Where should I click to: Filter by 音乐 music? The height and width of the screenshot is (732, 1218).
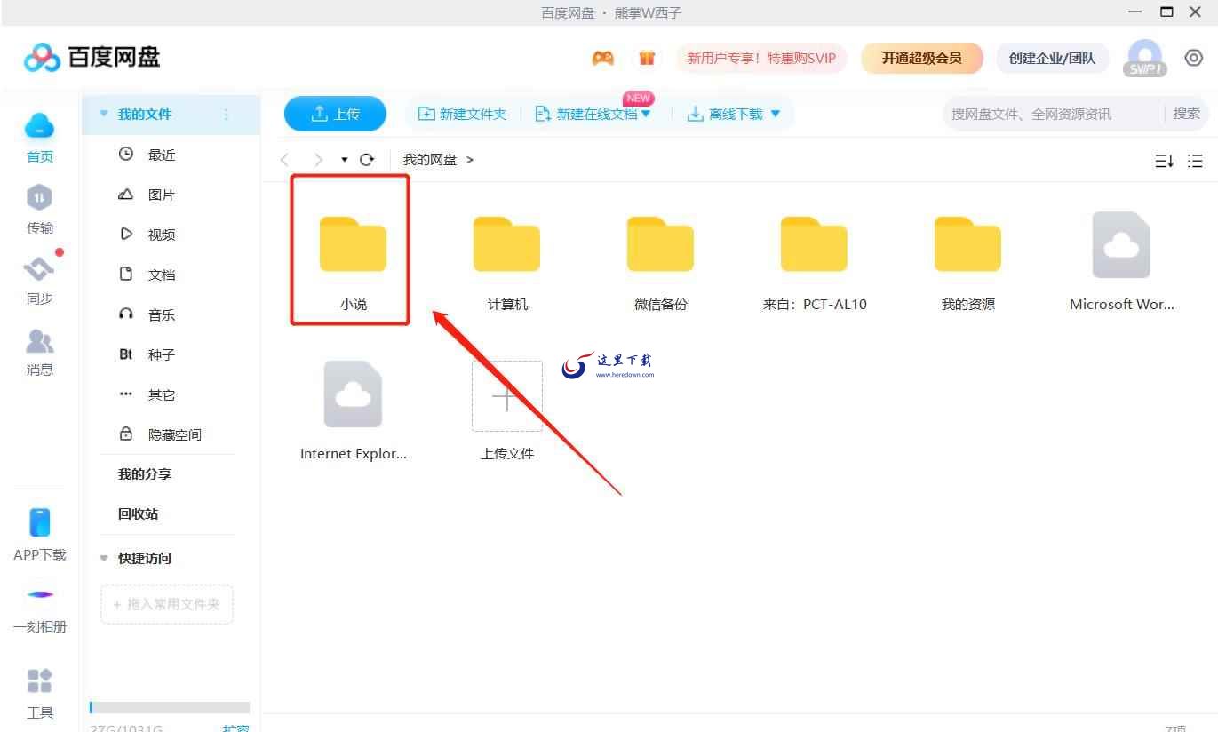pos(160,314)
